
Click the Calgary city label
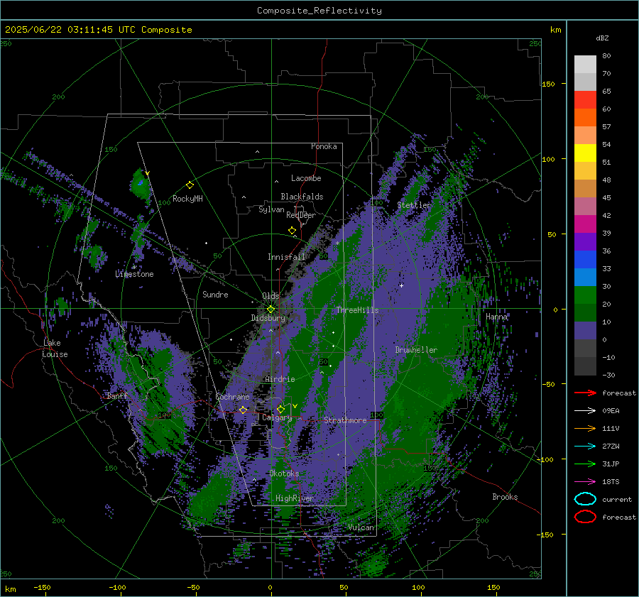(x=277, y=417)
